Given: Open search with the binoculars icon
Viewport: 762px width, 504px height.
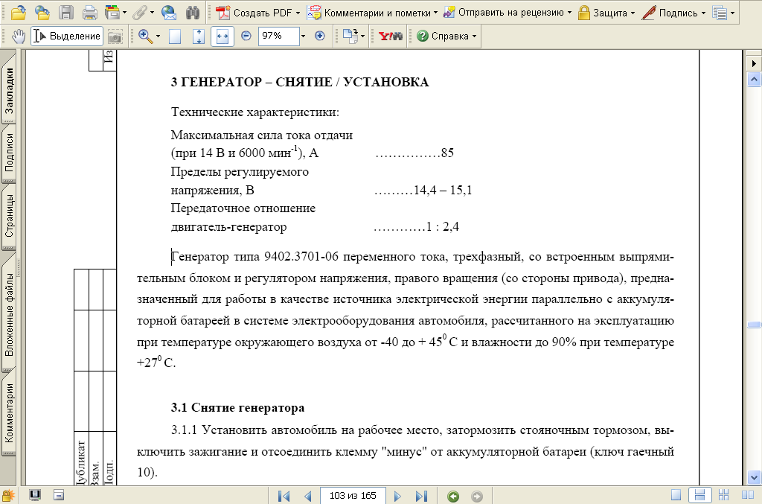Looking at the screenshot, I should [193, 13].
